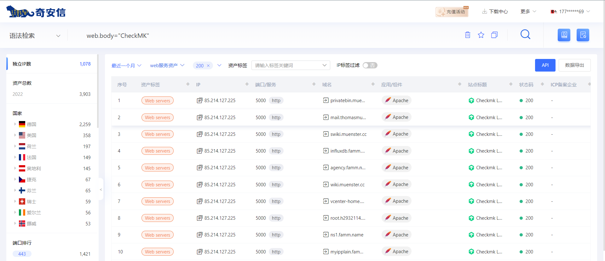The width and height of the screenshot is (605, 261).
Task: Click the API button
Action: tap(545, 65)
